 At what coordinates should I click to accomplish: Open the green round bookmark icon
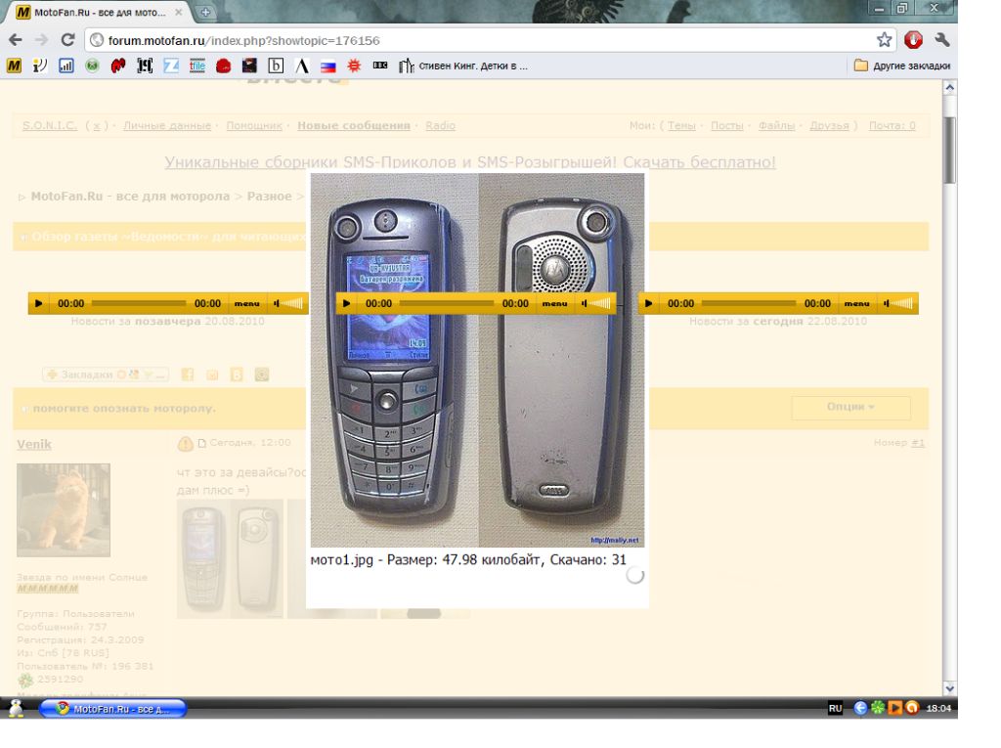93,66
